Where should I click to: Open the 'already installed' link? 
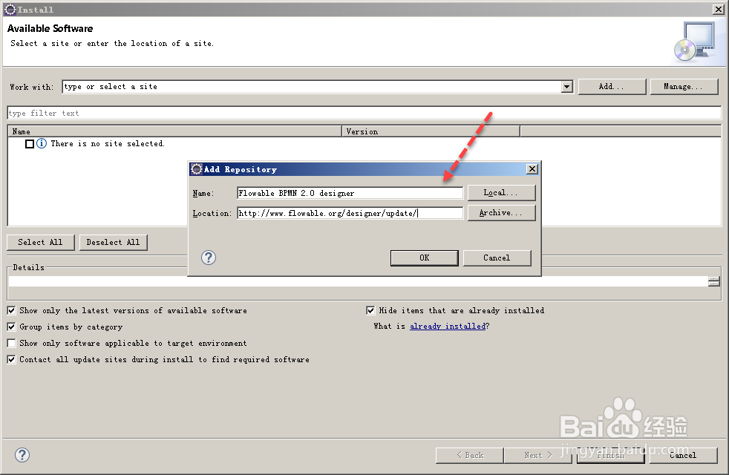click(447, 327)
